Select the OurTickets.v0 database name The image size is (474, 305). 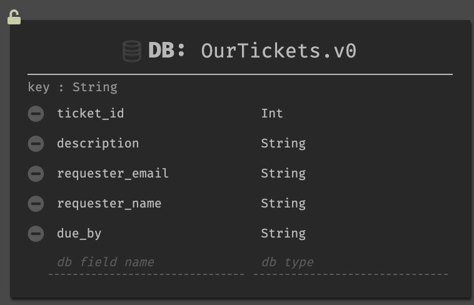(x=279, y=51)
